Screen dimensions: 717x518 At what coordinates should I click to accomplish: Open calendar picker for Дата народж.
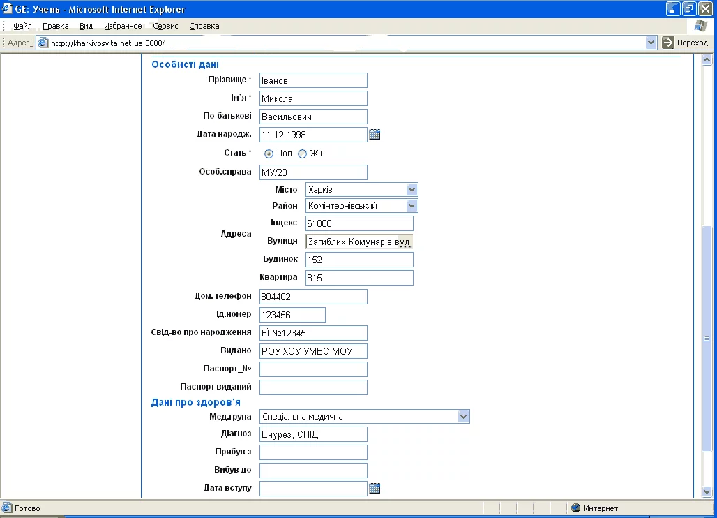[x=375, y=135]
